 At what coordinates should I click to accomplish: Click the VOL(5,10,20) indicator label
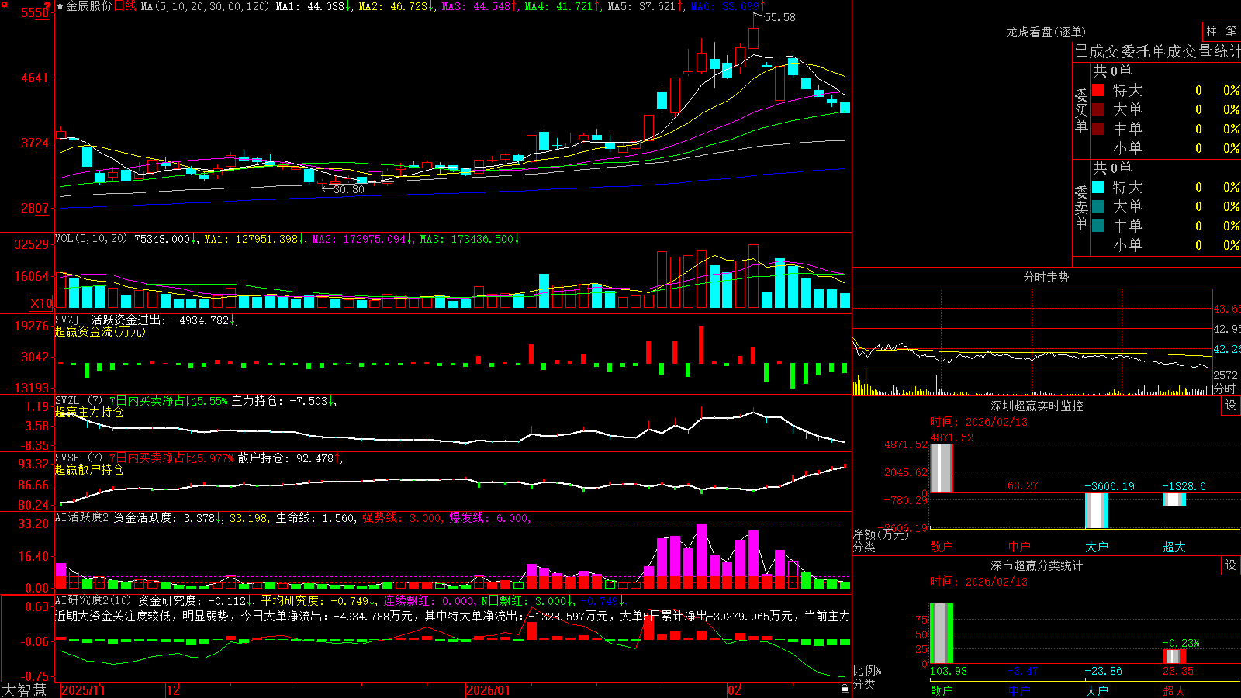tap(91, 239)
